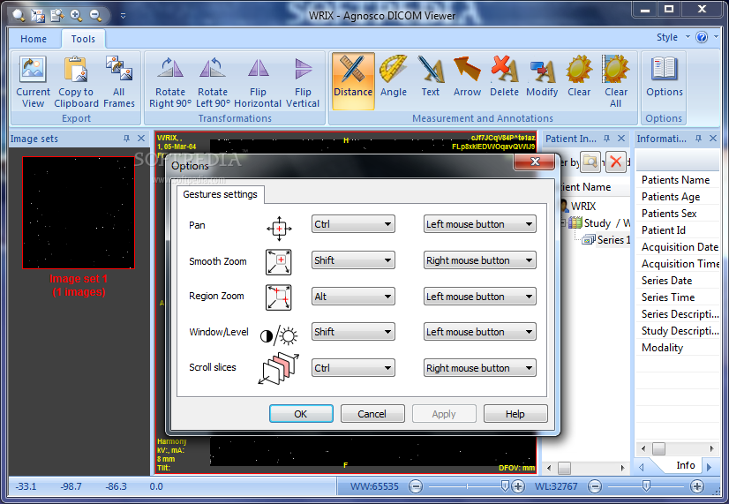Open the Smooth Zoom mouse button dropdown
The width and height of the screenshot is (729, 504).
point(479,260)
